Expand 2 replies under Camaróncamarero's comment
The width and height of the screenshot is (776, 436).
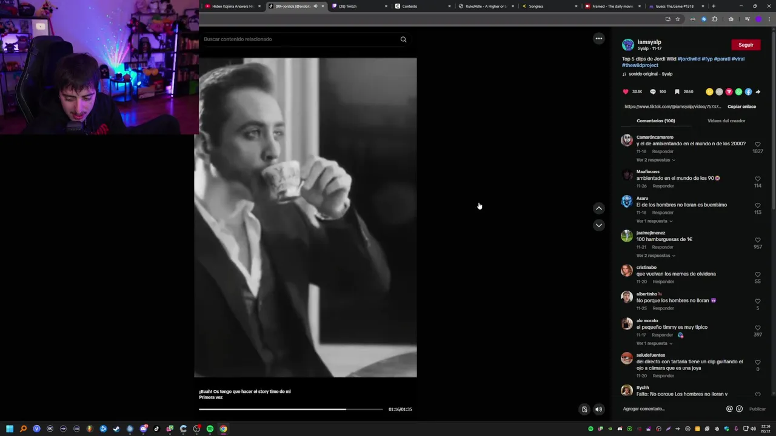[655, 160]
